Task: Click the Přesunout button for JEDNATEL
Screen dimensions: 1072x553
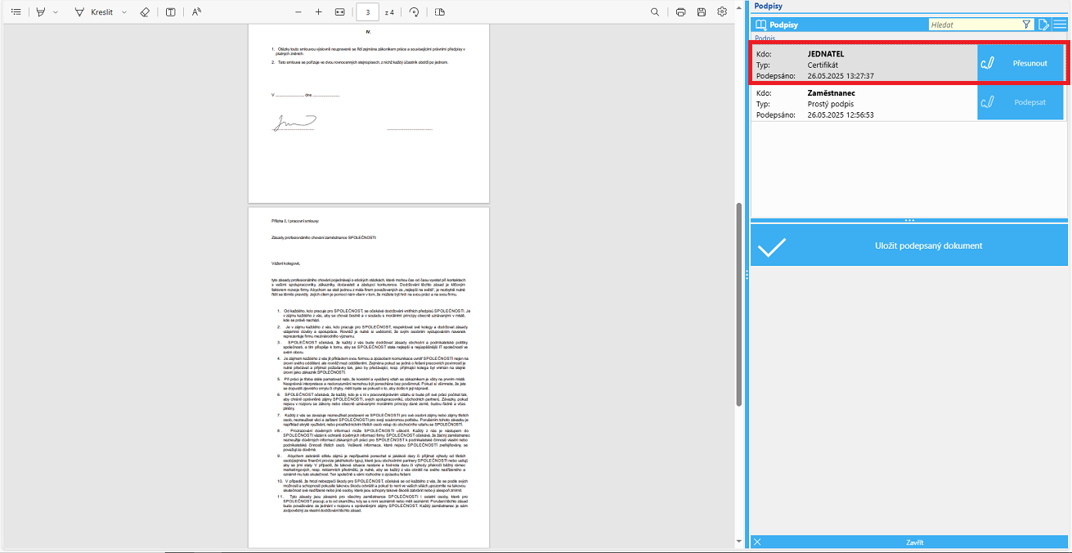Action: pos(1020,63)
